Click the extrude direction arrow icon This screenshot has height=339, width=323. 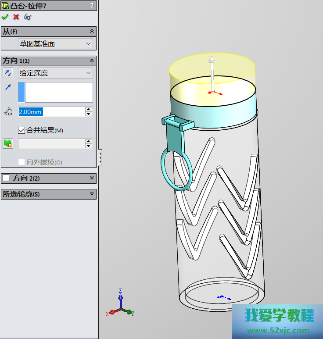8,88
